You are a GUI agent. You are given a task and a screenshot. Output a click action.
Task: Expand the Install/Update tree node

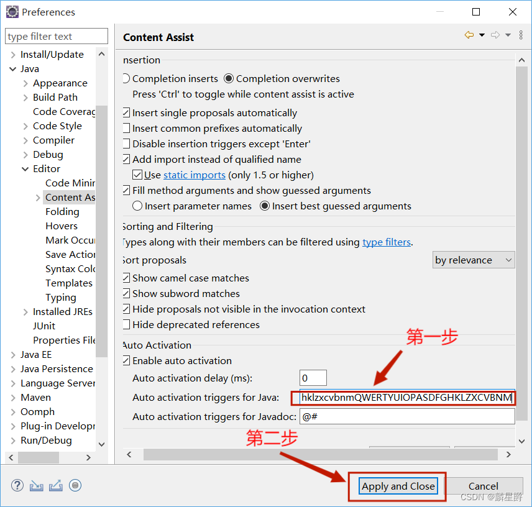(13, 55)
